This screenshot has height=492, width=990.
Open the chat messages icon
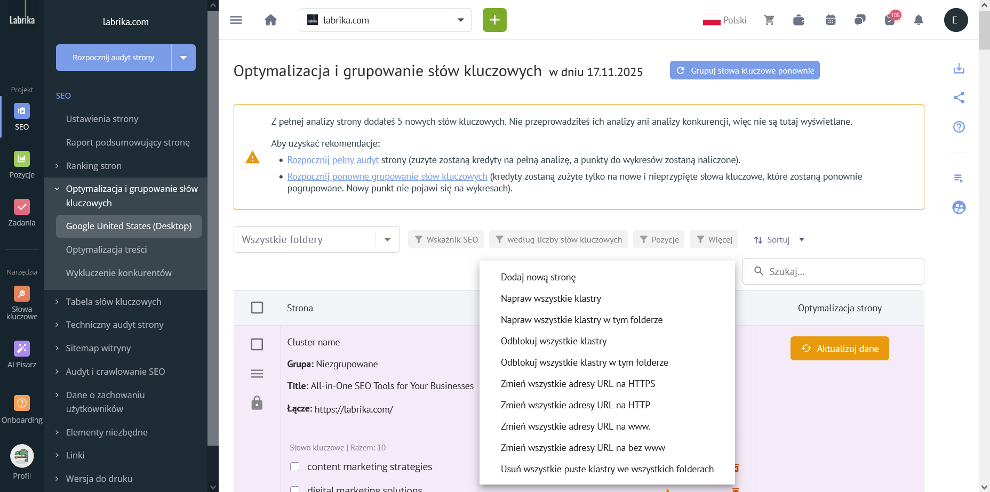859,20
